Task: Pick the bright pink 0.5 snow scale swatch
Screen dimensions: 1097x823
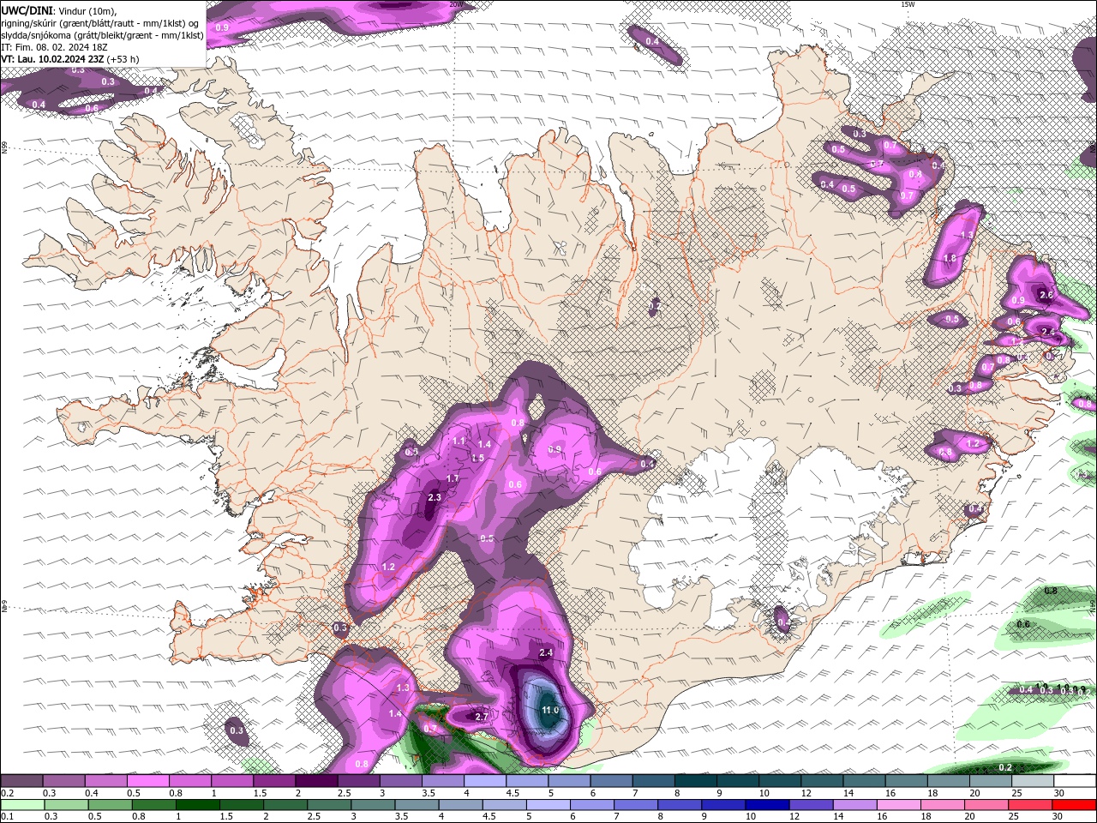Action: (147, 781)
